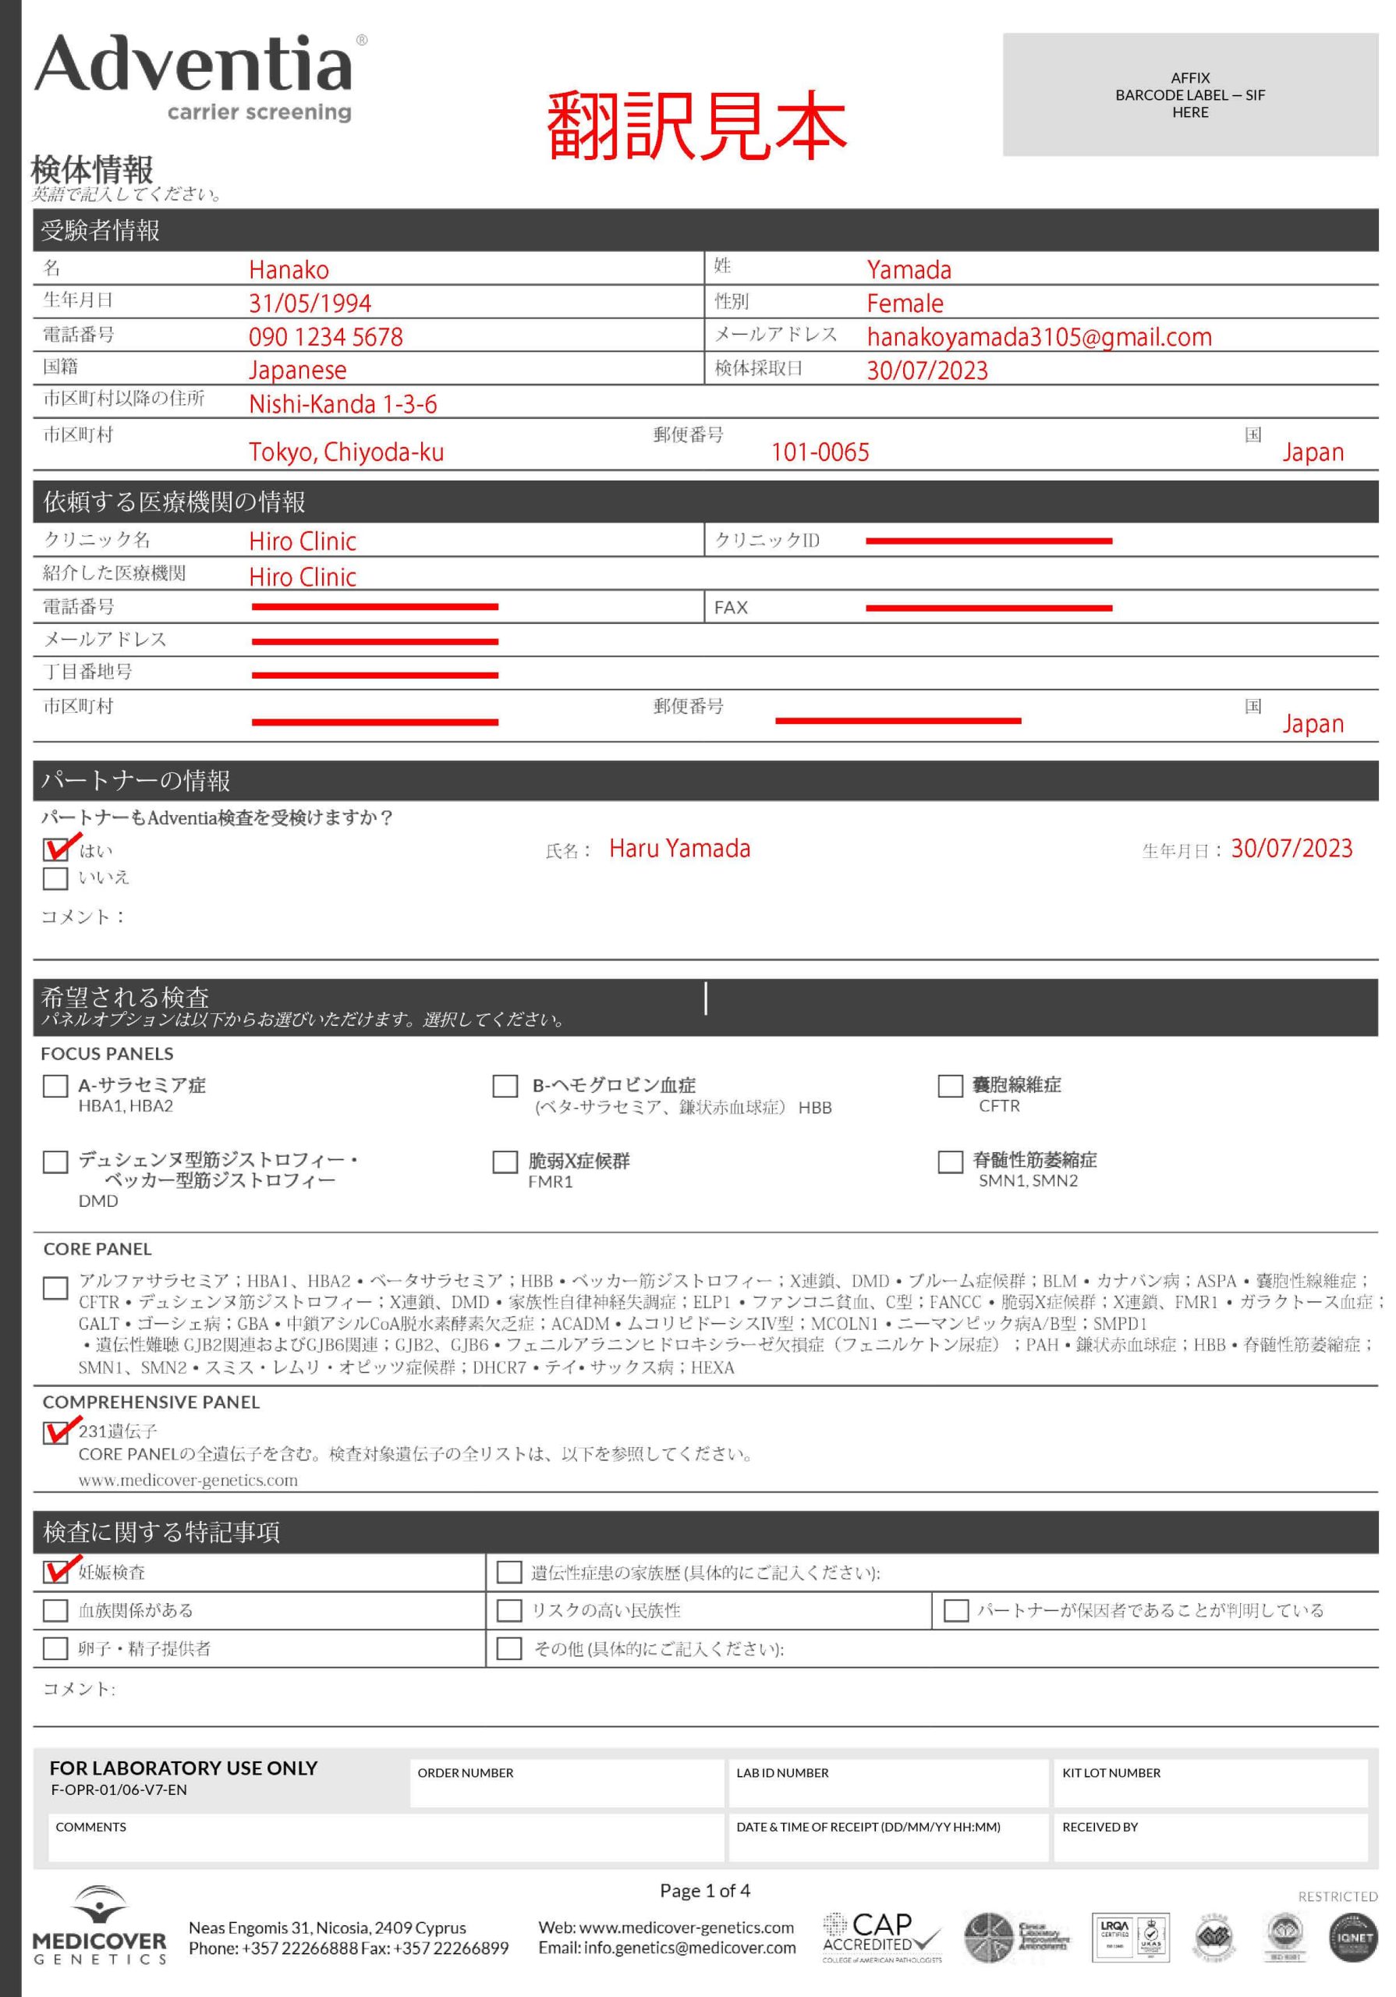Viewport: 1396px width, 1997px height.
Task: Click the 翻訳見本 red heading
Action: coord(696,126)
